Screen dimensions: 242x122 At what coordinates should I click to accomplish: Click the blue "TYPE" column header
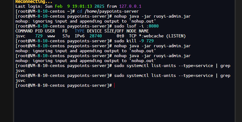click(x=80, y=31)
